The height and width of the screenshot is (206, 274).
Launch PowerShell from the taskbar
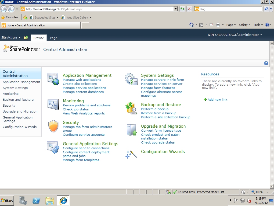(36, 201)
